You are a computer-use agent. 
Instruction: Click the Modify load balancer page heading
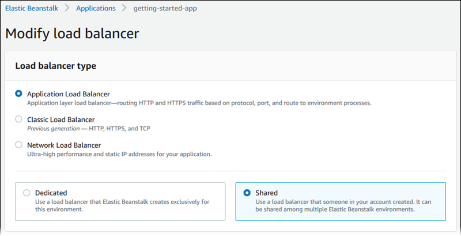(x=72, y=33)
